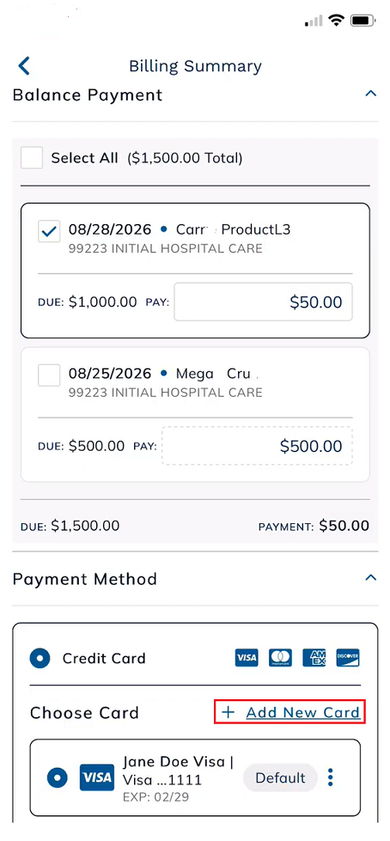Click the American Express logo icon

click(314, 657)
